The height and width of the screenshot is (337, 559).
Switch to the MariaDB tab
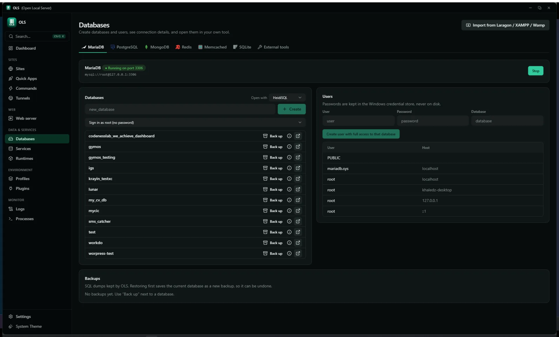93,47
